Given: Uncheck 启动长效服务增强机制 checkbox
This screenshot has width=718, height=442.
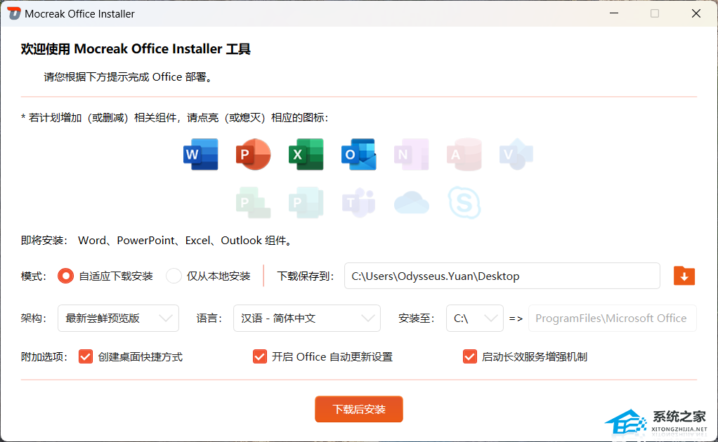Looking at the screenshot, I should (470, 356).
